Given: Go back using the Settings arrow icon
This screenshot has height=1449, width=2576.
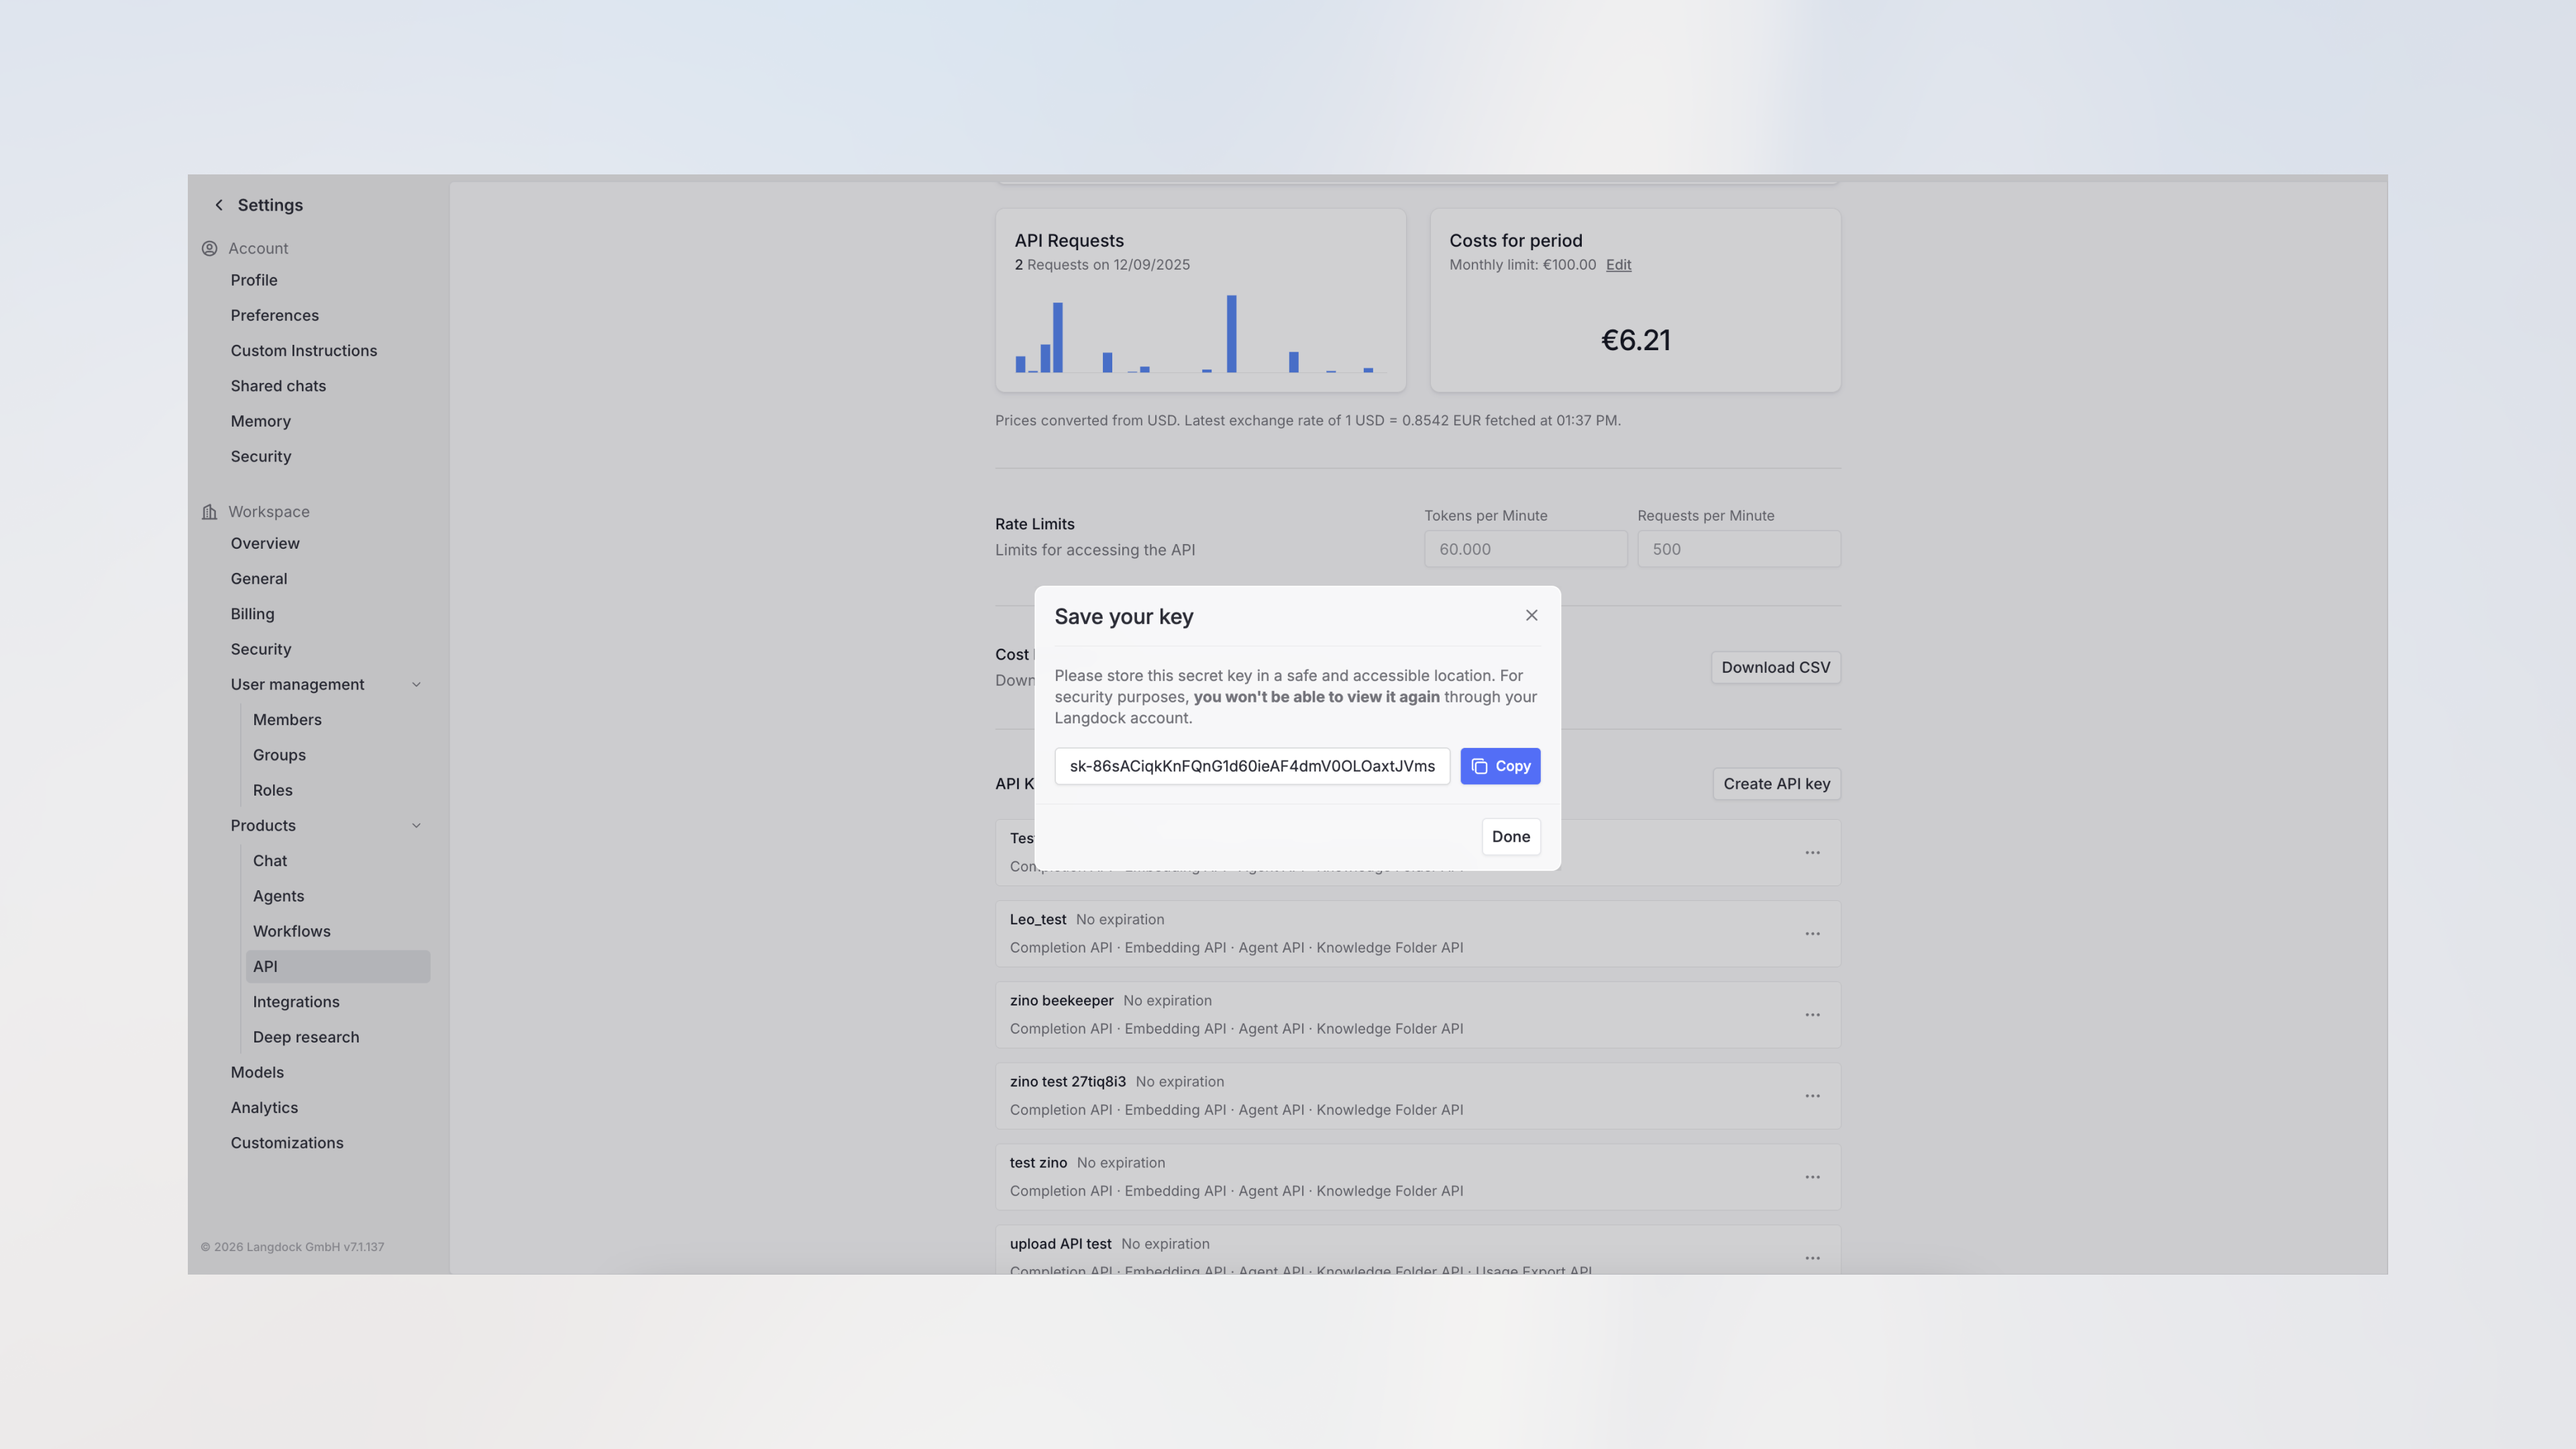Looking at the screenshot, I should (219, 205).
